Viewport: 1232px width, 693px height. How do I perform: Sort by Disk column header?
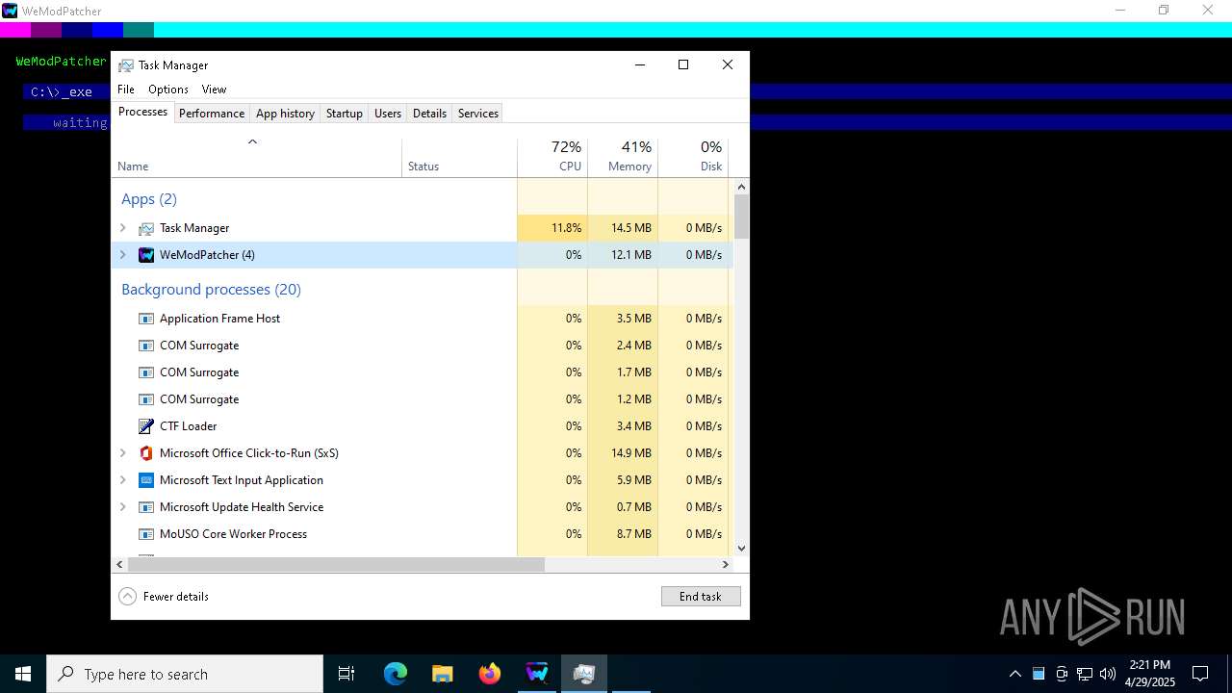click(693, 158)
